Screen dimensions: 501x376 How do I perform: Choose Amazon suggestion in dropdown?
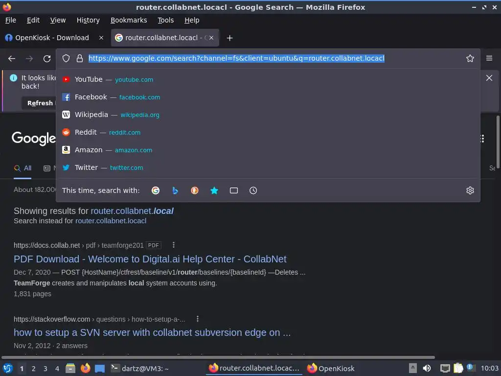[x=268, y=150]
